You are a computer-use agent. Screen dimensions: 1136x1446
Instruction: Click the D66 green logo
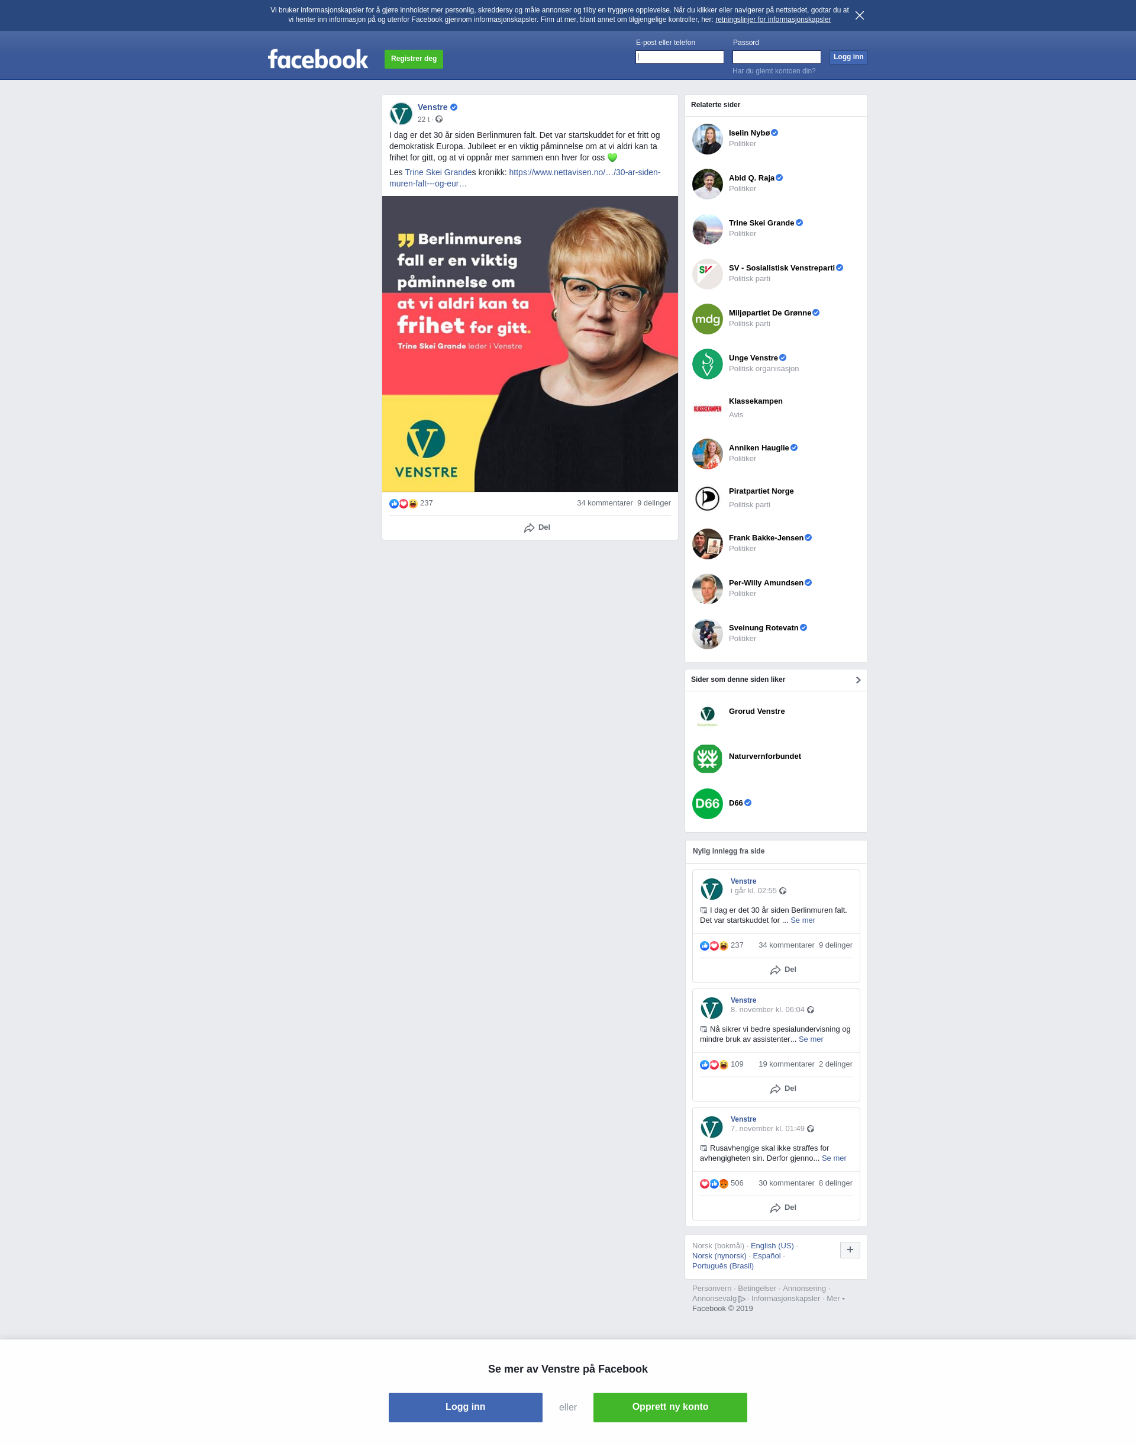707,803
